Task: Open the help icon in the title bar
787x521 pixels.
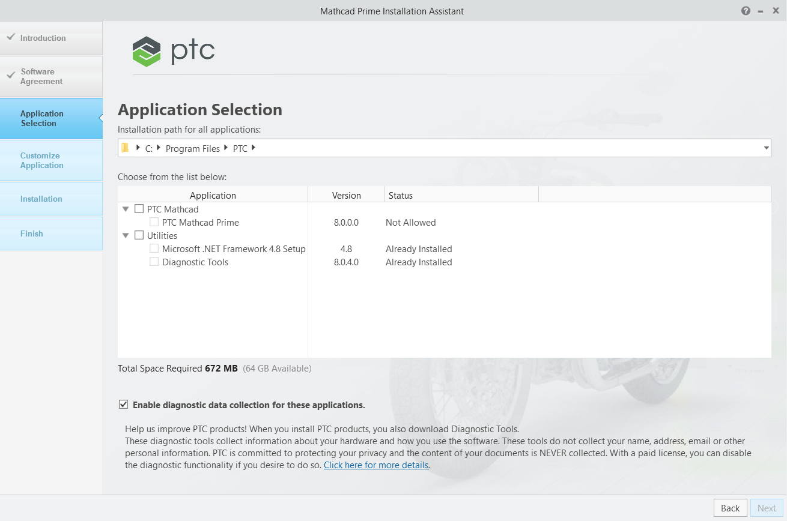Action: (746, 10)
